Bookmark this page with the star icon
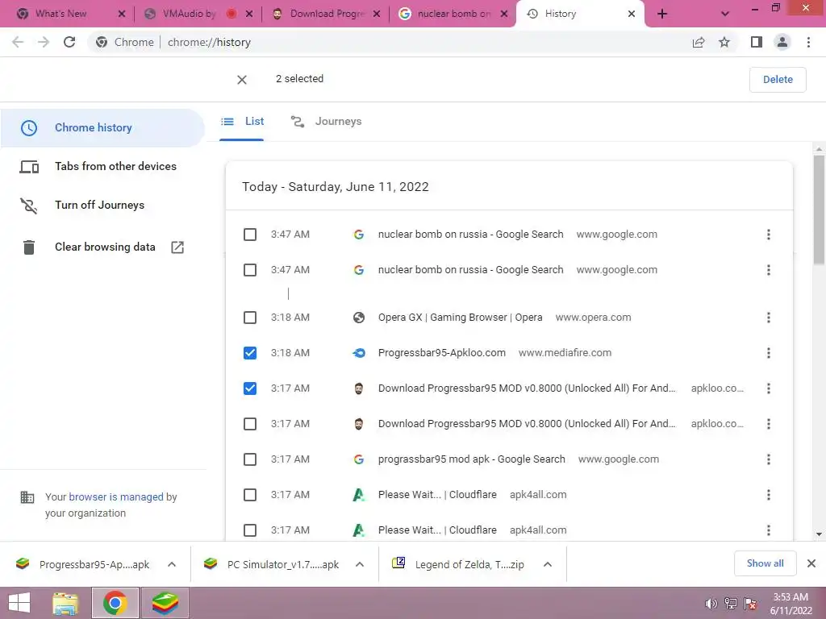 point(725,42)
